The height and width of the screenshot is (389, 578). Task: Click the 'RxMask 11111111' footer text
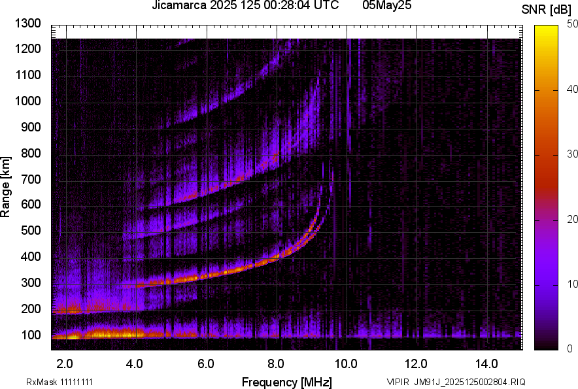pos(59,382)
